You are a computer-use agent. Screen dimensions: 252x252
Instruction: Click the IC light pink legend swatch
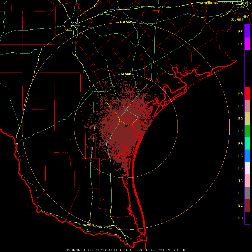(247, 181)
